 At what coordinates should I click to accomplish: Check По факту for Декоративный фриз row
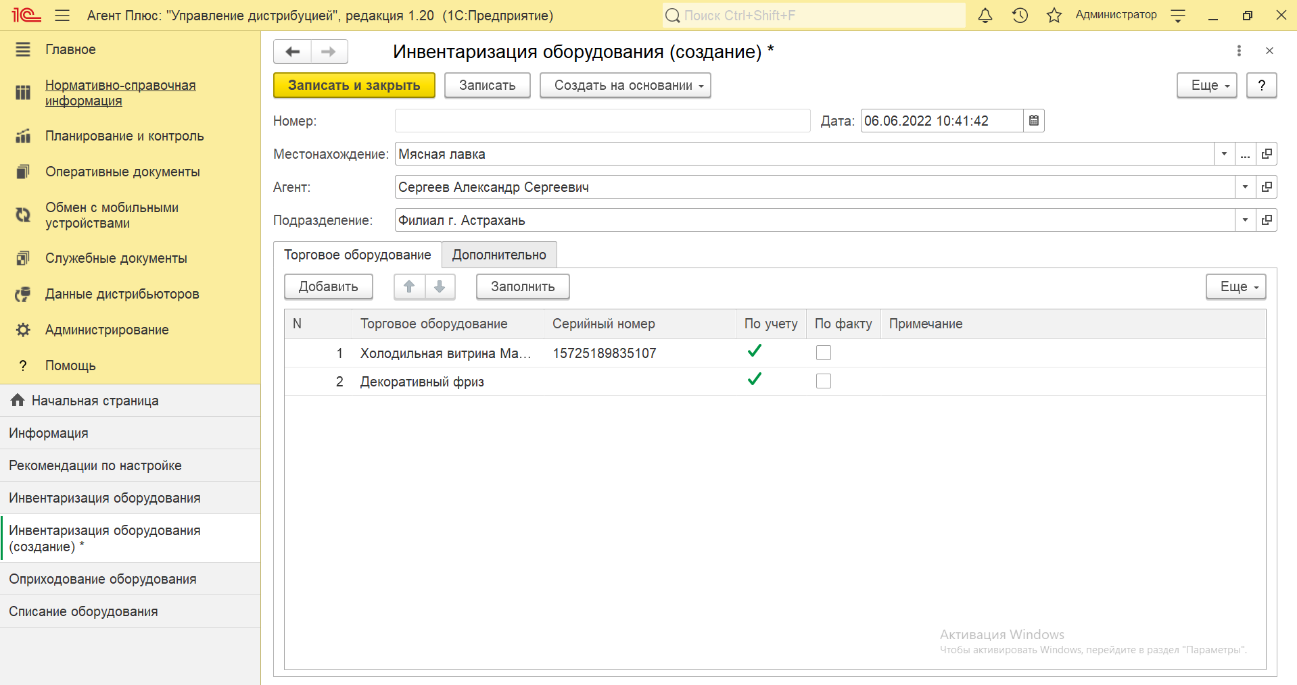823,381
